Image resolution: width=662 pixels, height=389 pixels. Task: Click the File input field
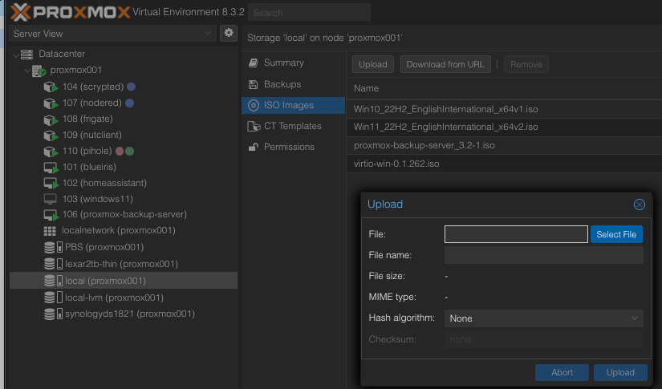(516, 234)
